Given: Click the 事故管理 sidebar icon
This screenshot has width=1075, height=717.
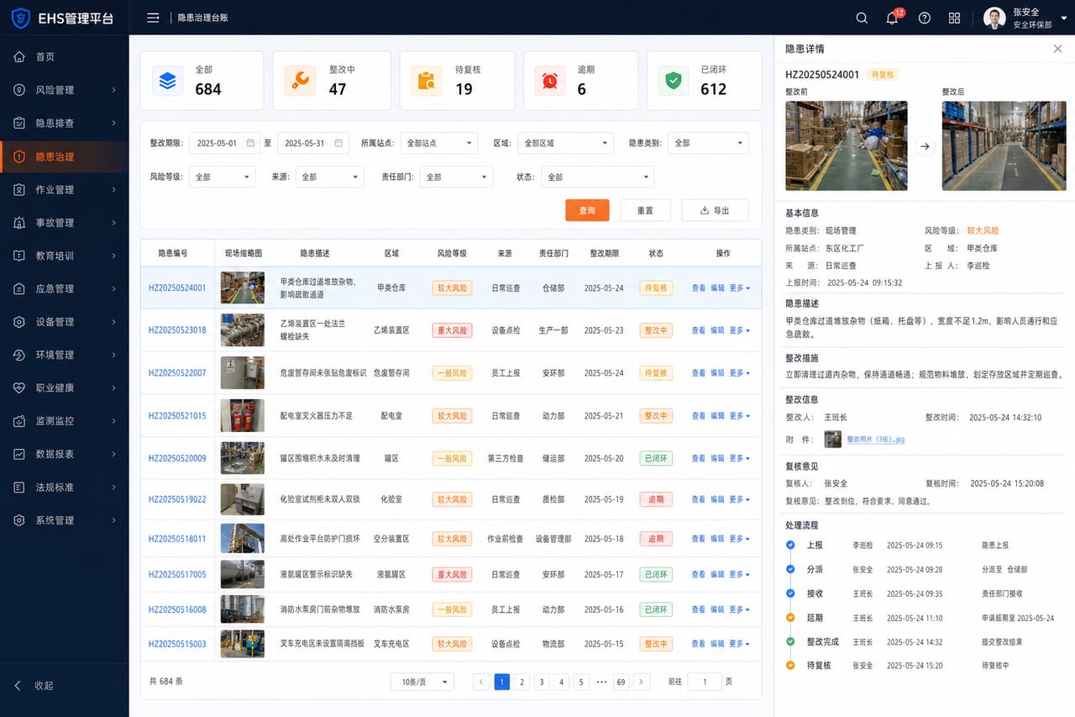Looking at the screenshot, I should (19, 223).
